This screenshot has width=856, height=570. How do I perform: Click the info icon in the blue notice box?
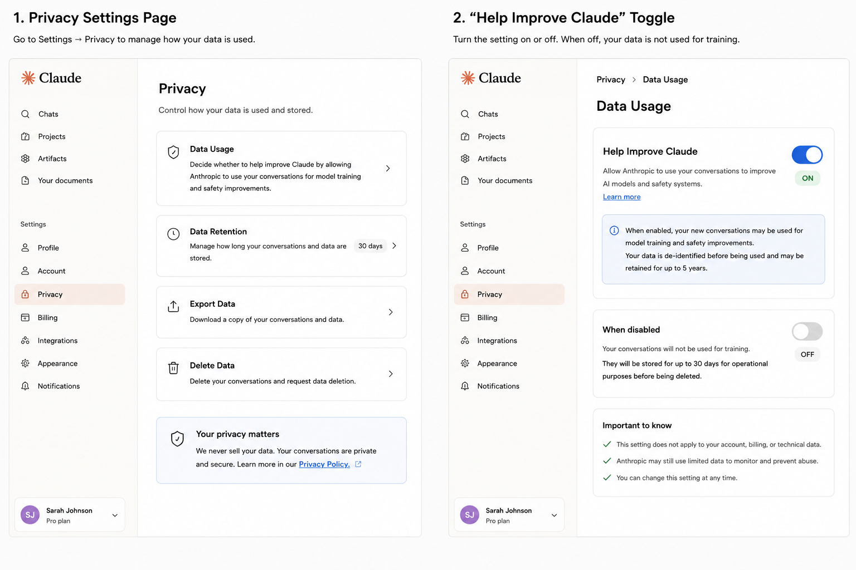pyautogui.click(x=614, y=230)
